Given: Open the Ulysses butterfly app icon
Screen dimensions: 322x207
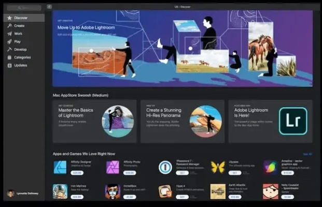Looking at the screenshot, I should point(218,167).
